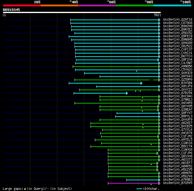Click the cyan arrowhead ending the B3VSB4 alignment
The image size is (194, 191).
(x=142, y=83)
